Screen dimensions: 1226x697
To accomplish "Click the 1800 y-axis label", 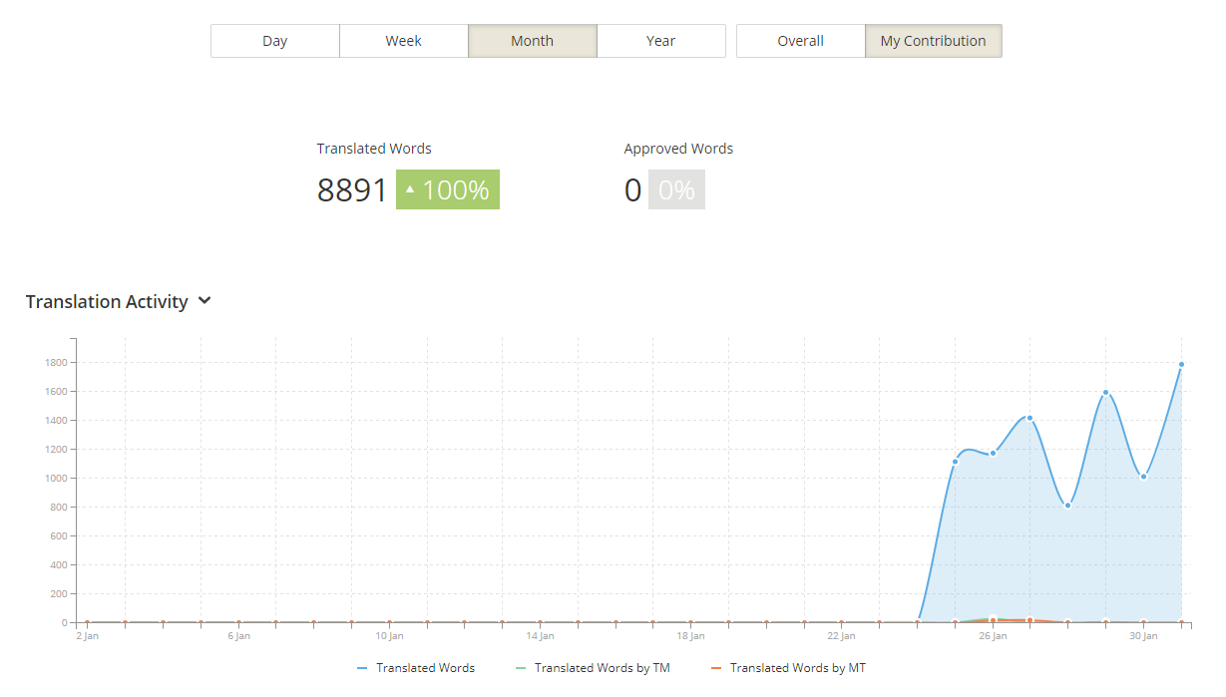I will click(x=54, y=363).
